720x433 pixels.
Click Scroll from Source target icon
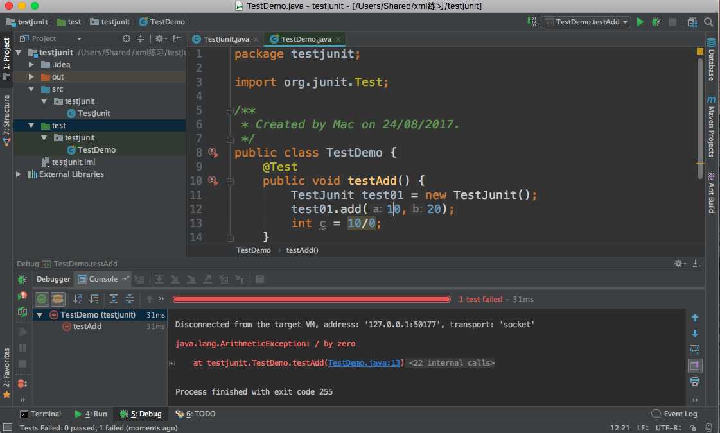tap(127, 38)
